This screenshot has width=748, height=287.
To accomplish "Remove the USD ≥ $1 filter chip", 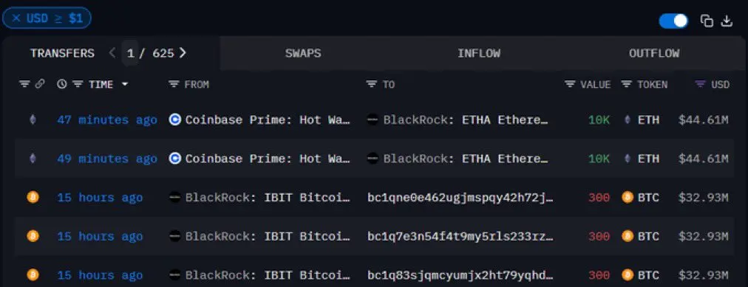I will pos(16,18).
